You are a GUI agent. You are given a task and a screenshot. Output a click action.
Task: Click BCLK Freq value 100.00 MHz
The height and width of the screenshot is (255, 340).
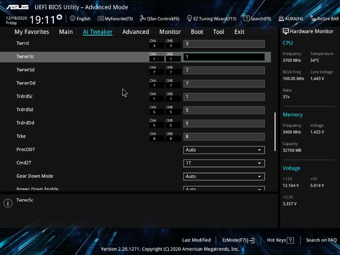pos(293,78)
